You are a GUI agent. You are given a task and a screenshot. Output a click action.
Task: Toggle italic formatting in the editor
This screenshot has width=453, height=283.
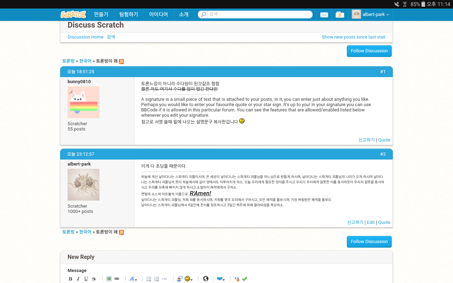click(x=78, y=279)
